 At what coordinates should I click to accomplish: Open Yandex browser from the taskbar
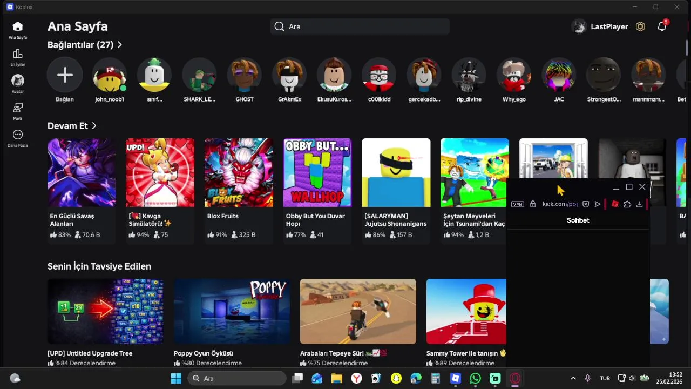[357, 378]
